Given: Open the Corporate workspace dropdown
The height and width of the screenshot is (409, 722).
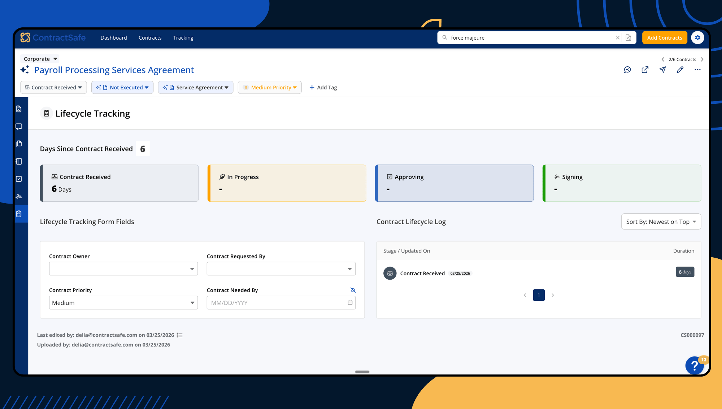Looking at the screenshot, I should (x=40, y=59).
